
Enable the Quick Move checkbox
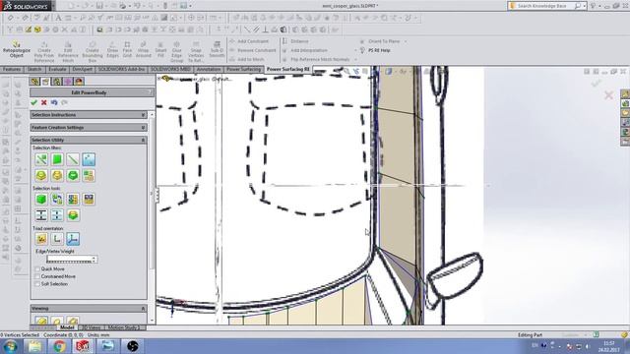pyautogui.click(x=37, y=268)
